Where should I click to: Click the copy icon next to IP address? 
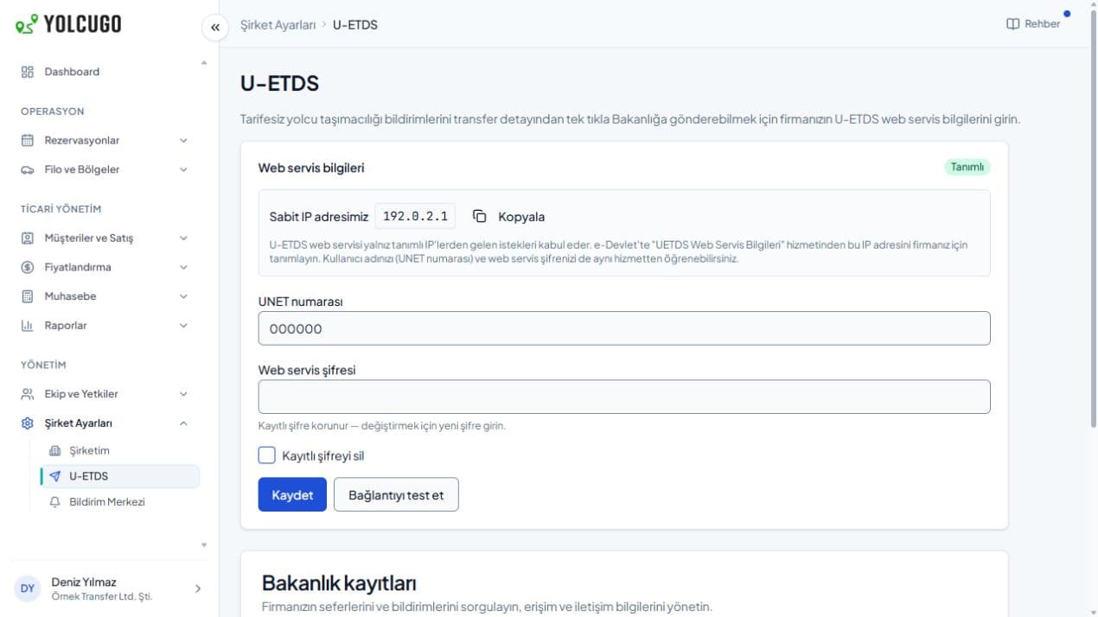point(480,216)
